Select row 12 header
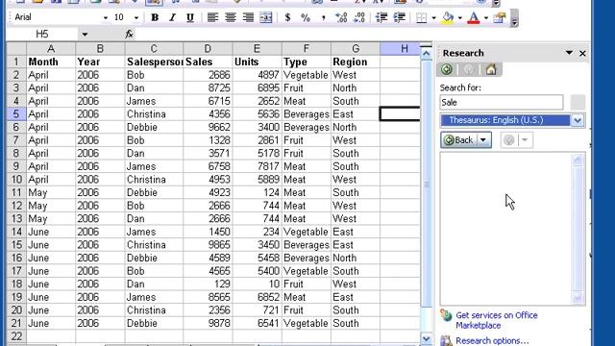Screen dimensions: 615x346 point(16,206)
